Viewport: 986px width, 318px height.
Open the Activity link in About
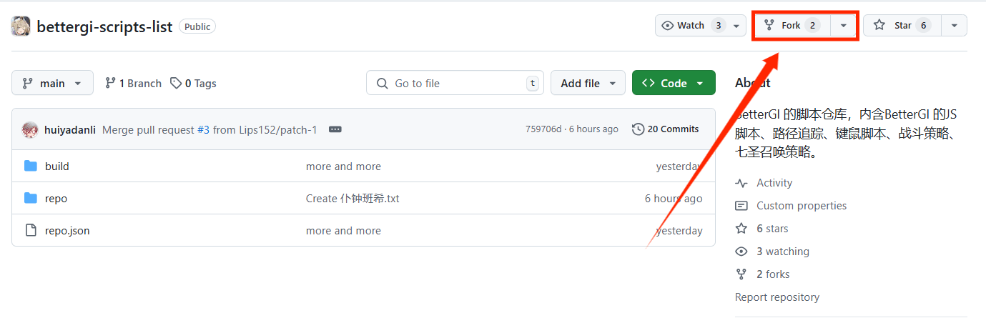[x=774, y=183]
